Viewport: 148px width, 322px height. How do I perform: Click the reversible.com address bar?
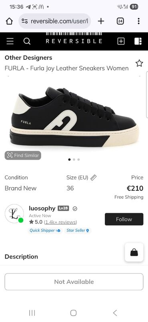click(x=55, y=21)
